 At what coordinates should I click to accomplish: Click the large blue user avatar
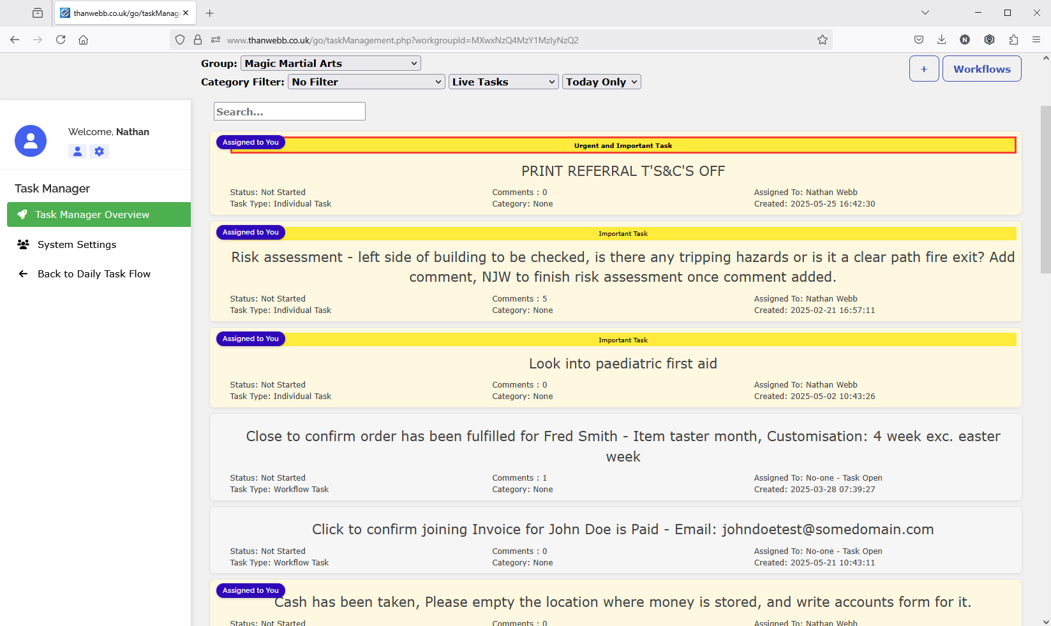tap(31, 141)
